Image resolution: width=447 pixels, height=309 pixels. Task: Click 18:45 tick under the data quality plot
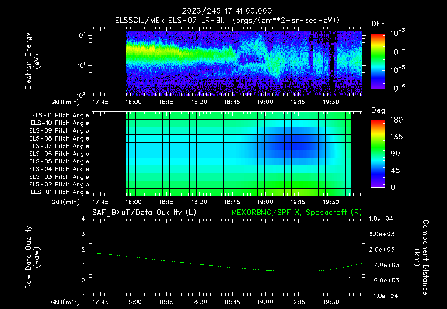click(x=232, y=302)
